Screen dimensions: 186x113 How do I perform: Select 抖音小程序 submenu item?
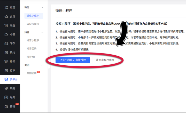33,40
